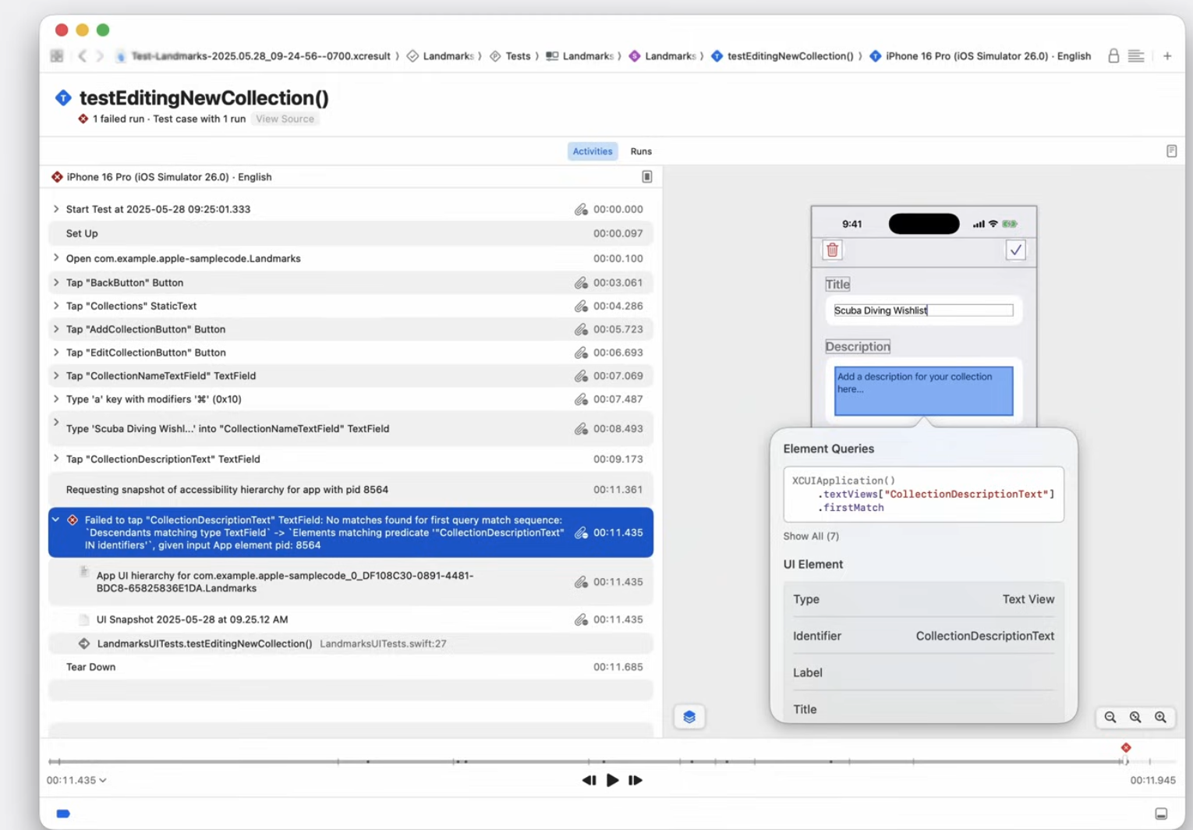Click the Identifier CollectionDescriptionText row
The image size is (1193, 830).
923,636
